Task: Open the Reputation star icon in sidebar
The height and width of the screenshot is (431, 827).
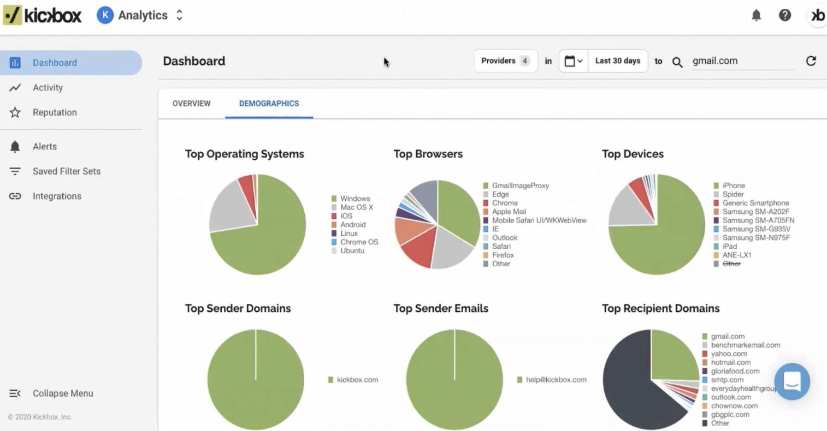Action: pos(15,112)
